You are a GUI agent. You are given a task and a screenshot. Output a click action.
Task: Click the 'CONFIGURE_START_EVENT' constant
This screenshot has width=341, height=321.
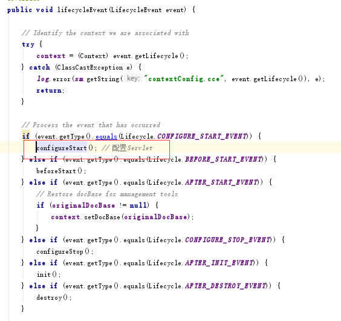pyautogui.click(x=203, y=136)
